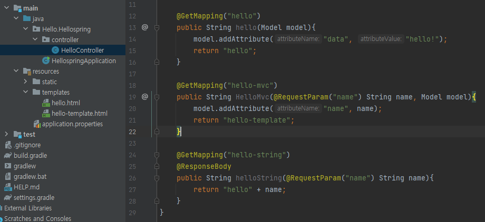Viewport: 485px width, 222px height.
Task: Collapse the Hello.Hellospring package chevron
Action: [x=26, y=29]
